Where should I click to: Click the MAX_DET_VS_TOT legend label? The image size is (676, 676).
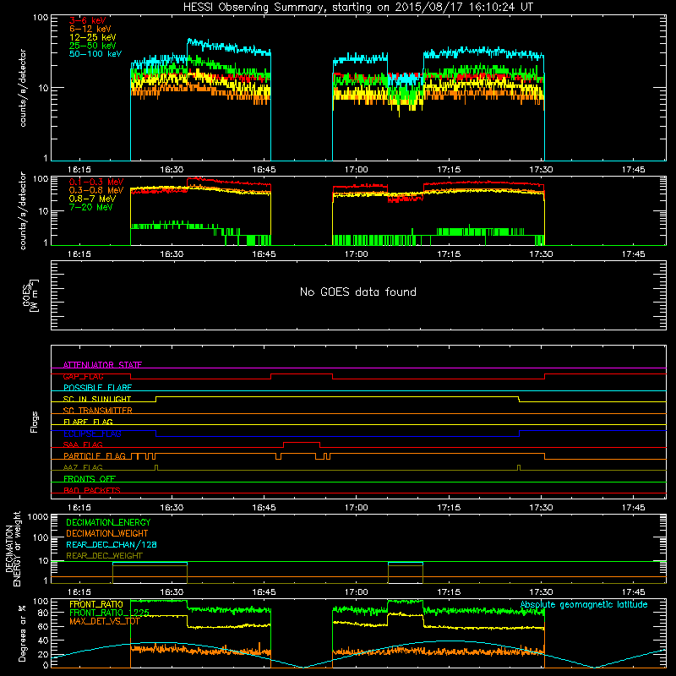[x=104, y=621]
